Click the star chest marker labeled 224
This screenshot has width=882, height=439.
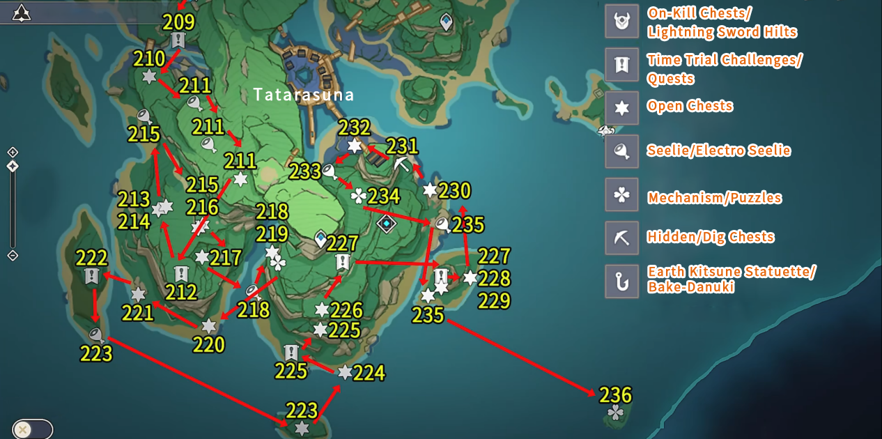(345, 372)
